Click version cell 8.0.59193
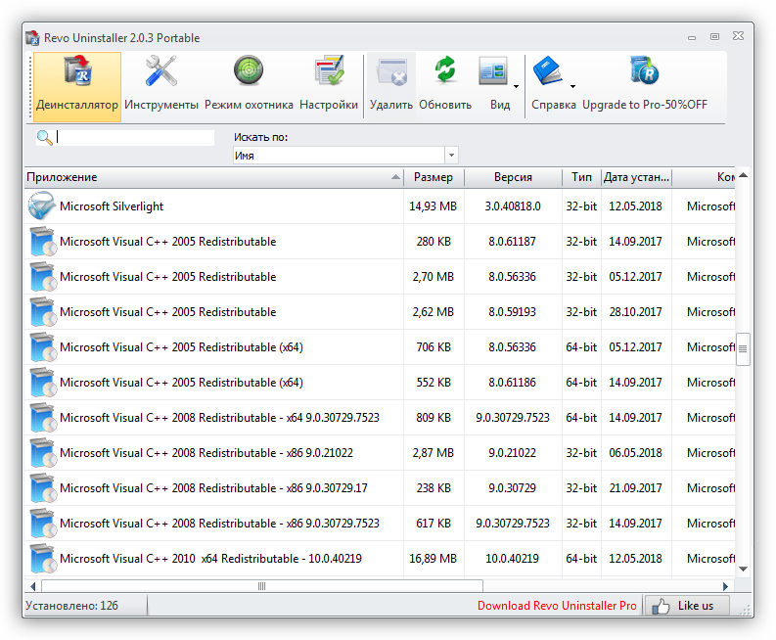Screen dimensions: 776x640 point(512,312)
